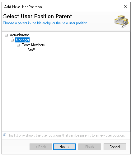Close the Add New User Position dialog

[x=126, y=7]
